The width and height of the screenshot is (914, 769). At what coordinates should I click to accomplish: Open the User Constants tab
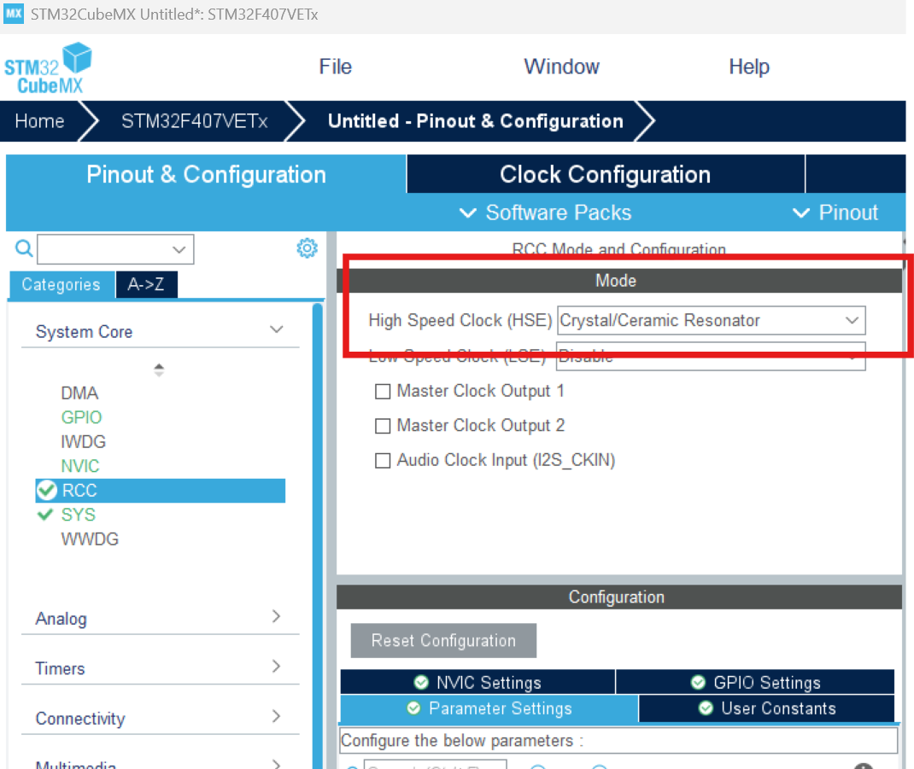click(766, 708)
